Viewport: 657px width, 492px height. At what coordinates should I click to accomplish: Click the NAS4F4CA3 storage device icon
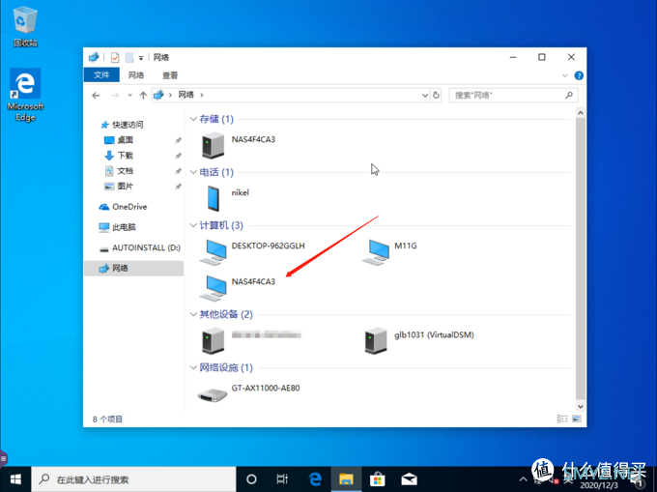[x=213, y=145]
